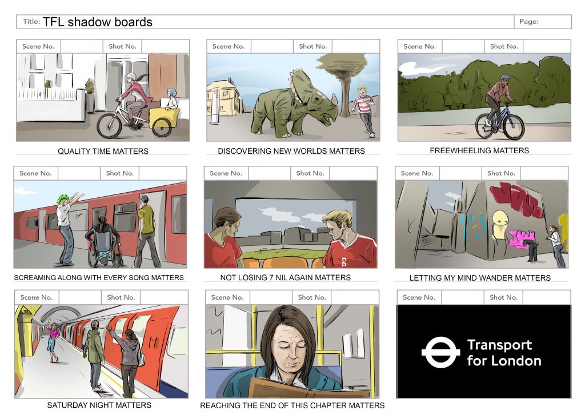Screen dimensions: 585x414
Task: Select the green-haired fan platform panel
Action: point(101,224)
